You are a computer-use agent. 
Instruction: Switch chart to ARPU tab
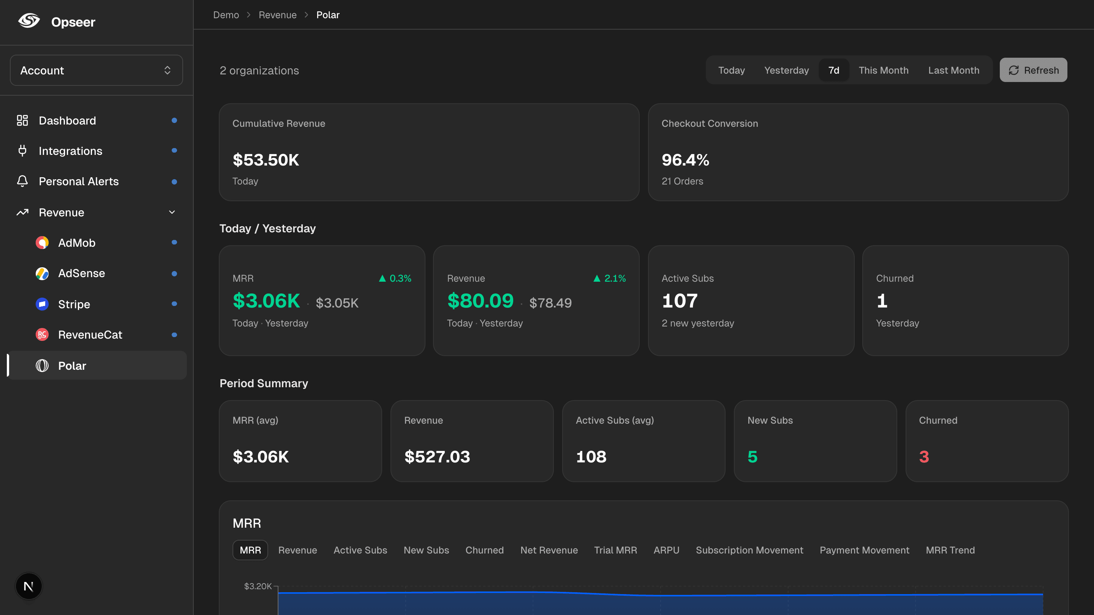point(666,550)
